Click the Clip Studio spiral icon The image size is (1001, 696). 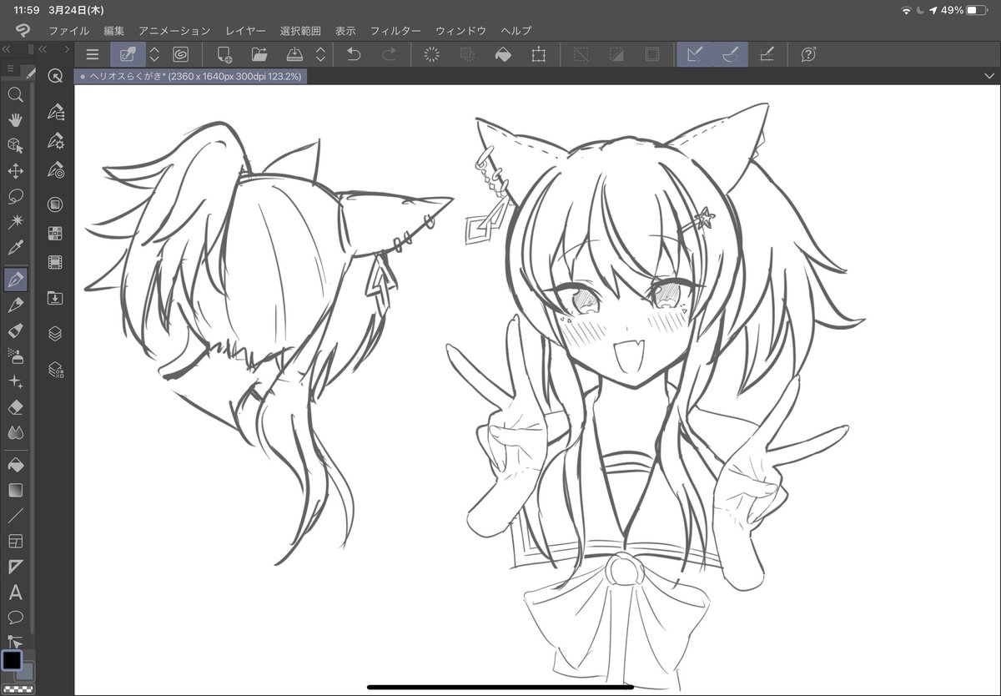180,54
